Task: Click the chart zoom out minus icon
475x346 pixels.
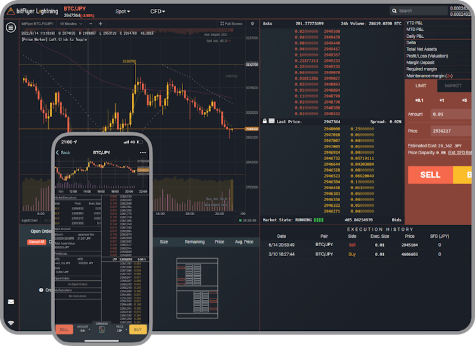Action: [x=91, y=23]
